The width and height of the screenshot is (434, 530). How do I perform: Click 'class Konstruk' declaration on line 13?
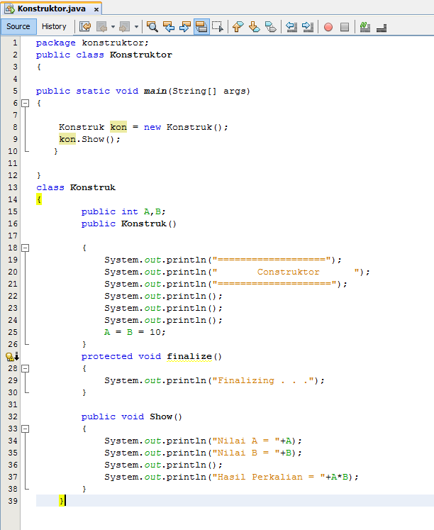point(76,187)
